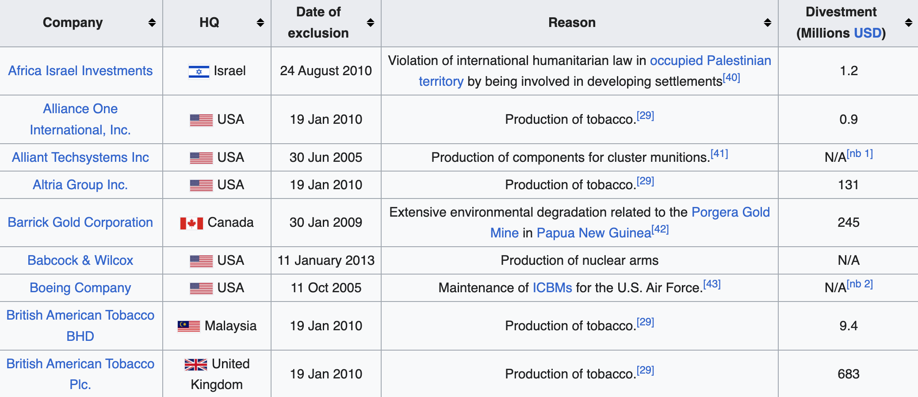Open the Papua New Guinea link
918x397 pixels.
pos(594,233)
